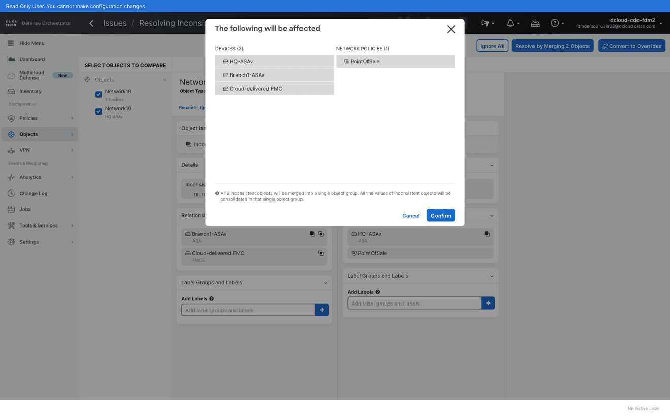Collapse right Label Groups and Labels section
Screen dimensions: 670x417
coord(492,276)
